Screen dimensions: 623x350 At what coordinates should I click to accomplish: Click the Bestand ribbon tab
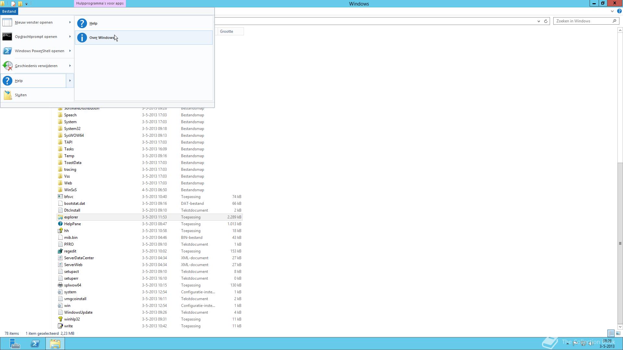tap(9, 11)
